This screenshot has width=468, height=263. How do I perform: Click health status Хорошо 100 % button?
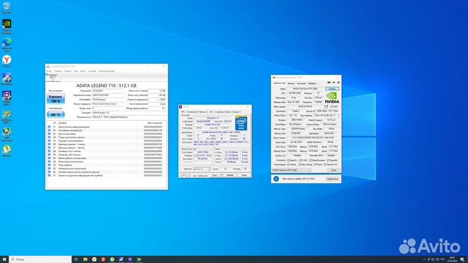(x=55, y=99)
